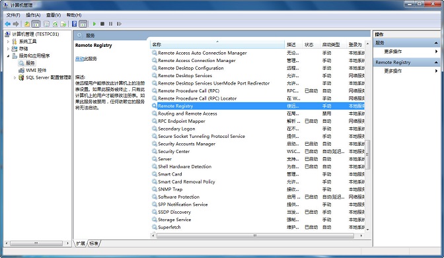
Task: Sort by the 登录为 column header
Action: coord(355,44)
